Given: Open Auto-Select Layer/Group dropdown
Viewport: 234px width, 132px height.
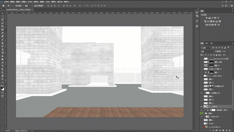Looking at the screenshot, I should (27, 6).
